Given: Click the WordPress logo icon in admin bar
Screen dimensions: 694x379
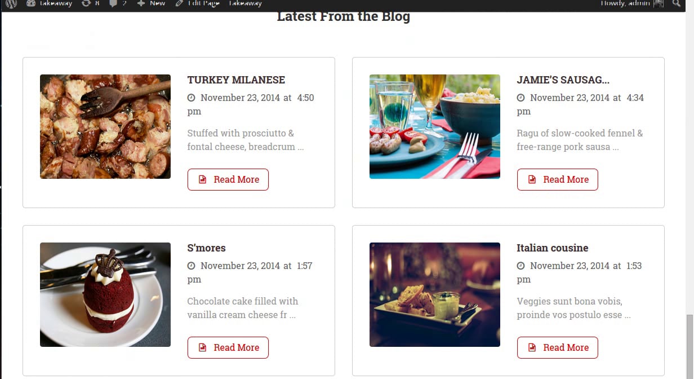Looking at the screenshot, I should [x=11, y=3].
